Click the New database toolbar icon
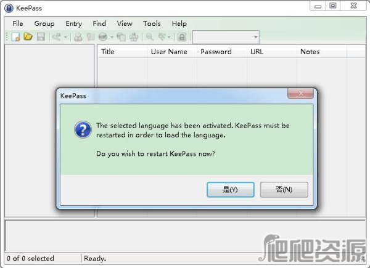 point(16,37)
